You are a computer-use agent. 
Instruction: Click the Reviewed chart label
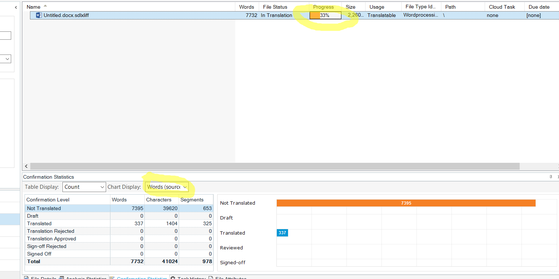[x=231, y=248]
